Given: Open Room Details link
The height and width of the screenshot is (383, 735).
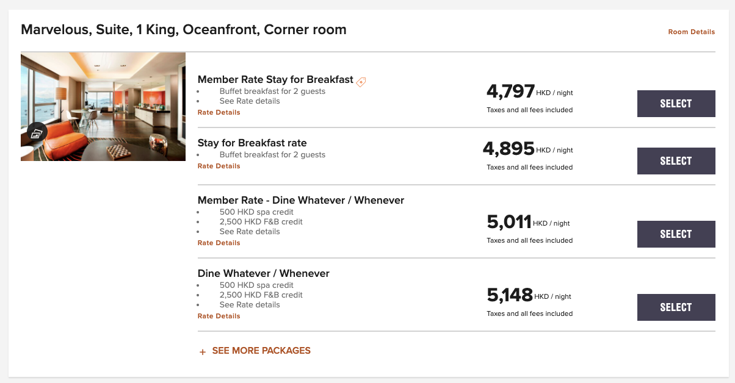Looking at the screenshot, I should tap(691, 32).
